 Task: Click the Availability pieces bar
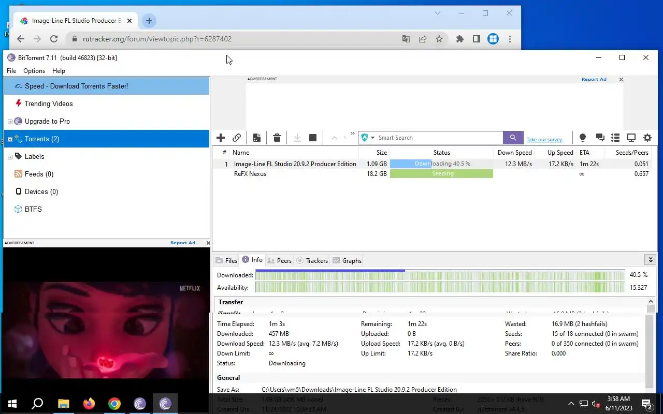coord(440,287)
